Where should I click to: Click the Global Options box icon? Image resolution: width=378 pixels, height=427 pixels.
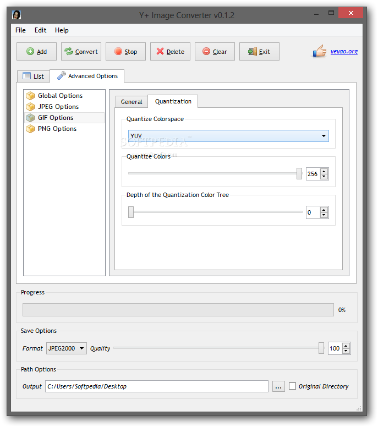point(30,96)
